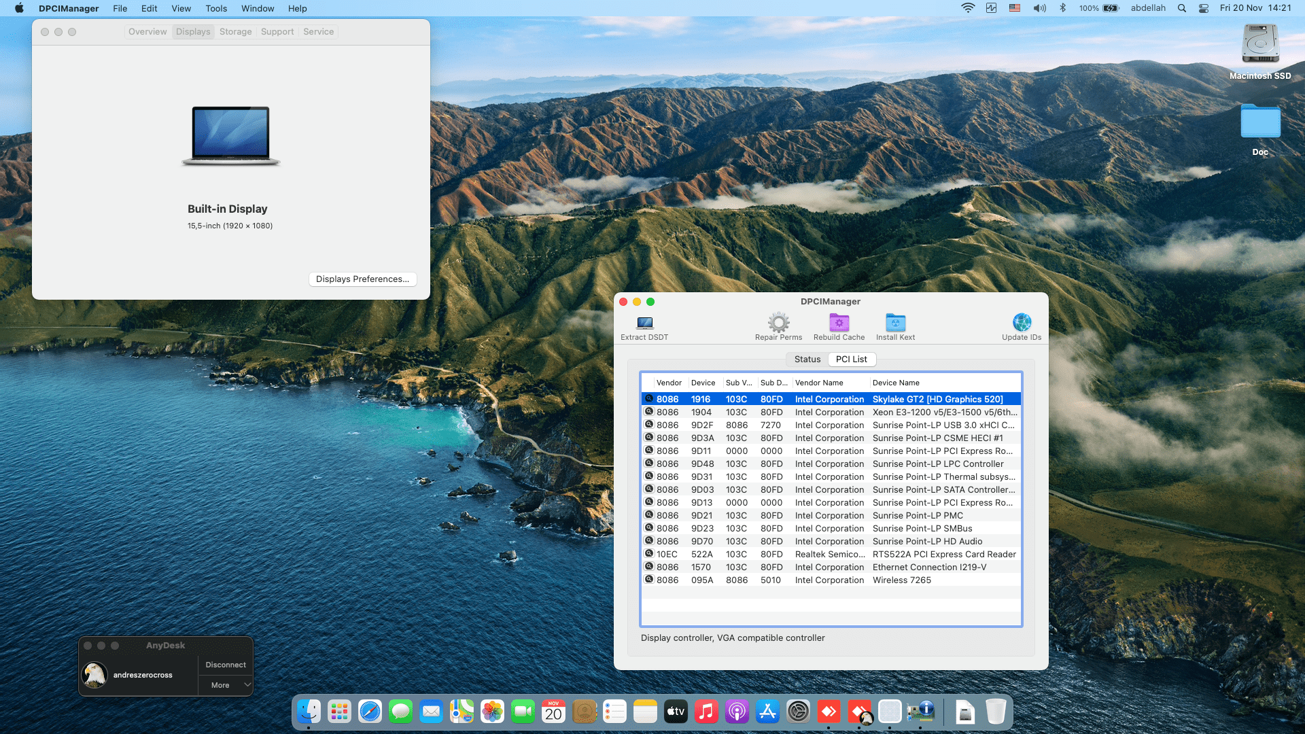1305x734 pixels.
Task: Click the Install Kext folder icon
Action: (895, 323)
